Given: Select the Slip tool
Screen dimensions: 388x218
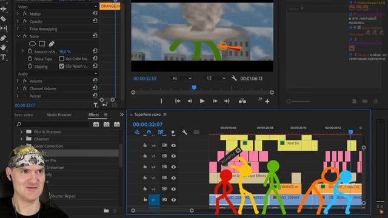Looking at the screenshot, I should (4, 28).
